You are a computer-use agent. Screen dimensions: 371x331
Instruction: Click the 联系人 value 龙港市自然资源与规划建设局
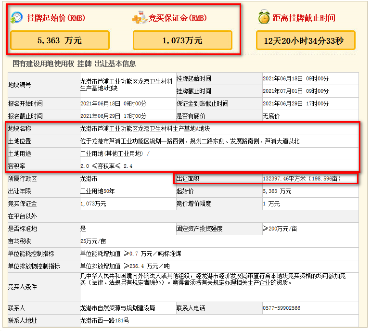(x=117, y=308)
